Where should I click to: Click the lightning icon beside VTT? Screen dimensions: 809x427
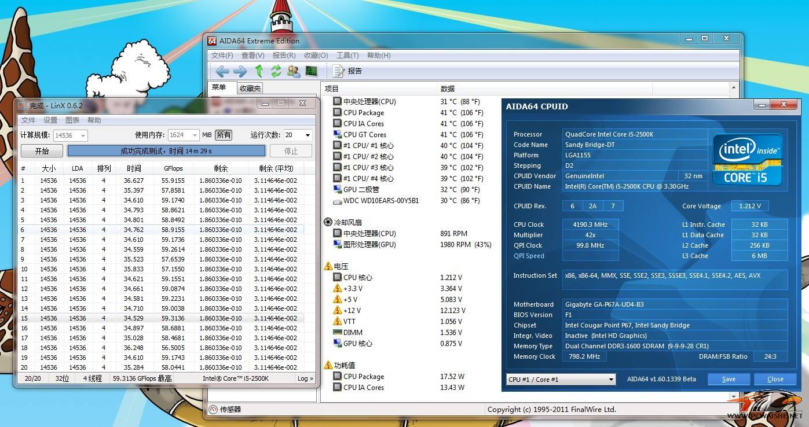point(337,322)
